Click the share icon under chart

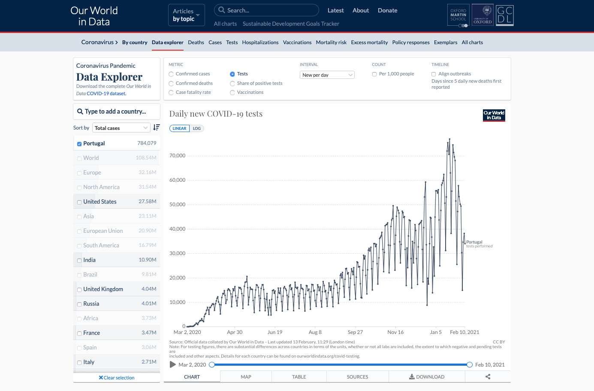(x=488, y=377)
